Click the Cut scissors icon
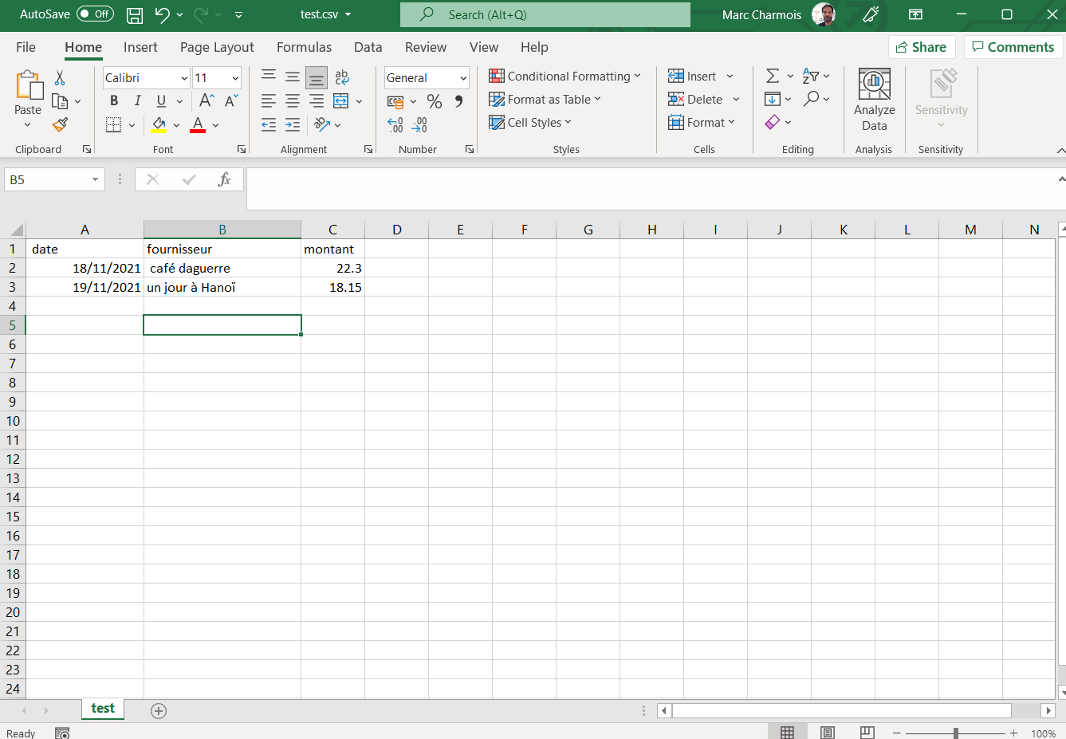Image resolution: width=1066 pixels, height=739 pixels. pyautogui.click(x=60, y=78)
